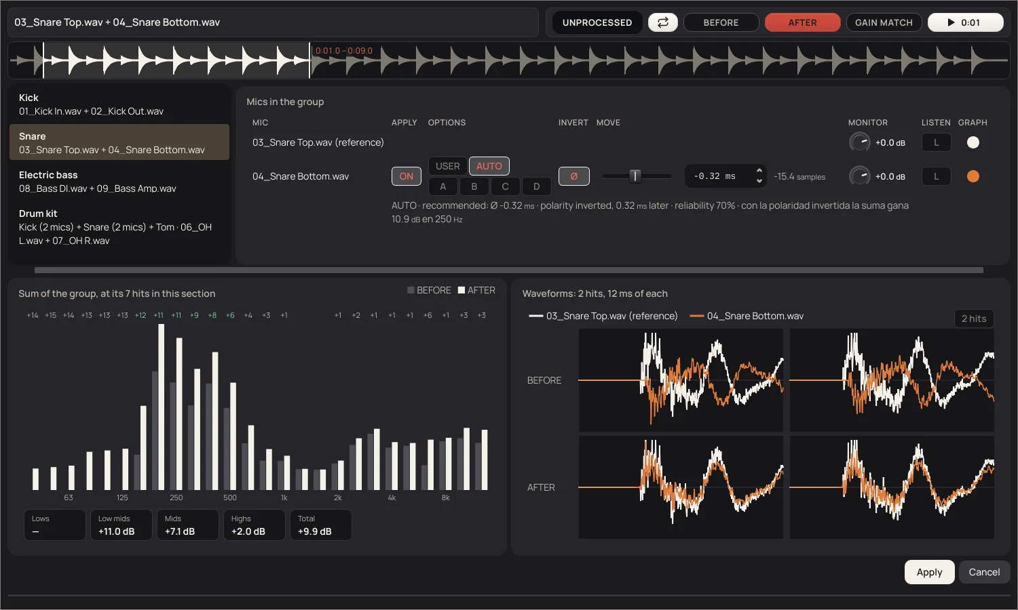Click the loop toggle icon in the top bar
The width and height of the screenshot is (1018, 610).
pos(663,22)
